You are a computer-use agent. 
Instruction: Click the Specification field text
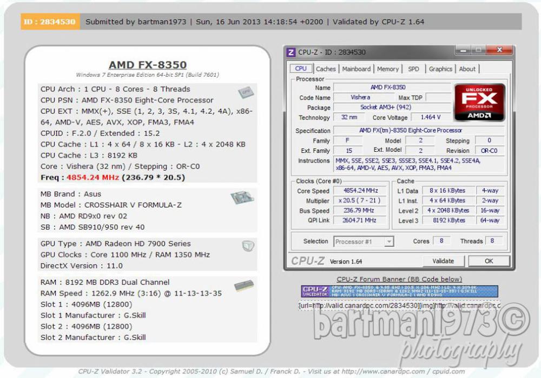click(419, 131)
